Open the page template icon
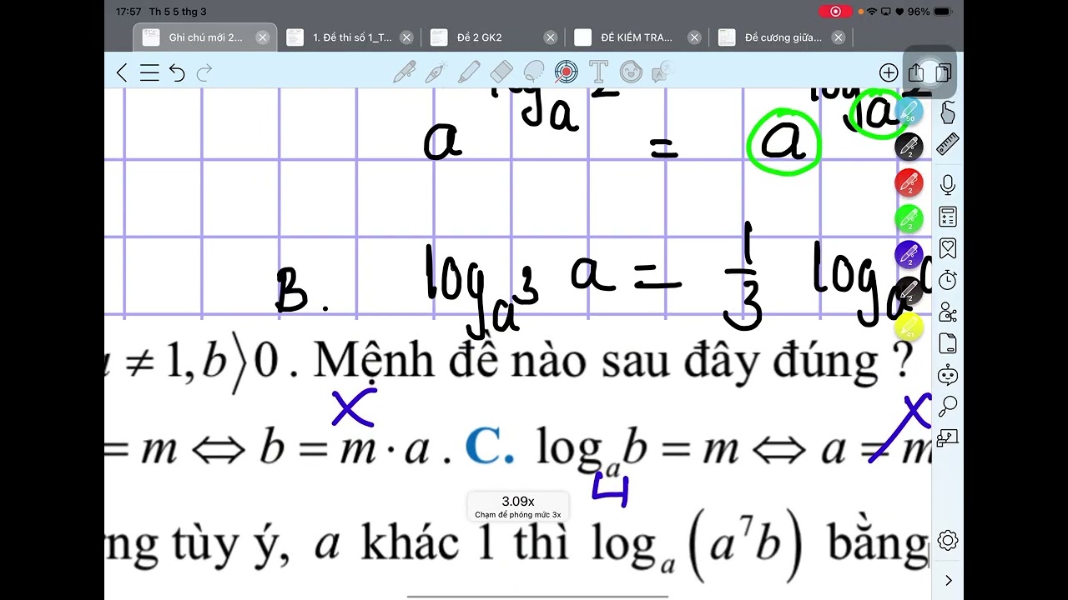 click(948, 343)
